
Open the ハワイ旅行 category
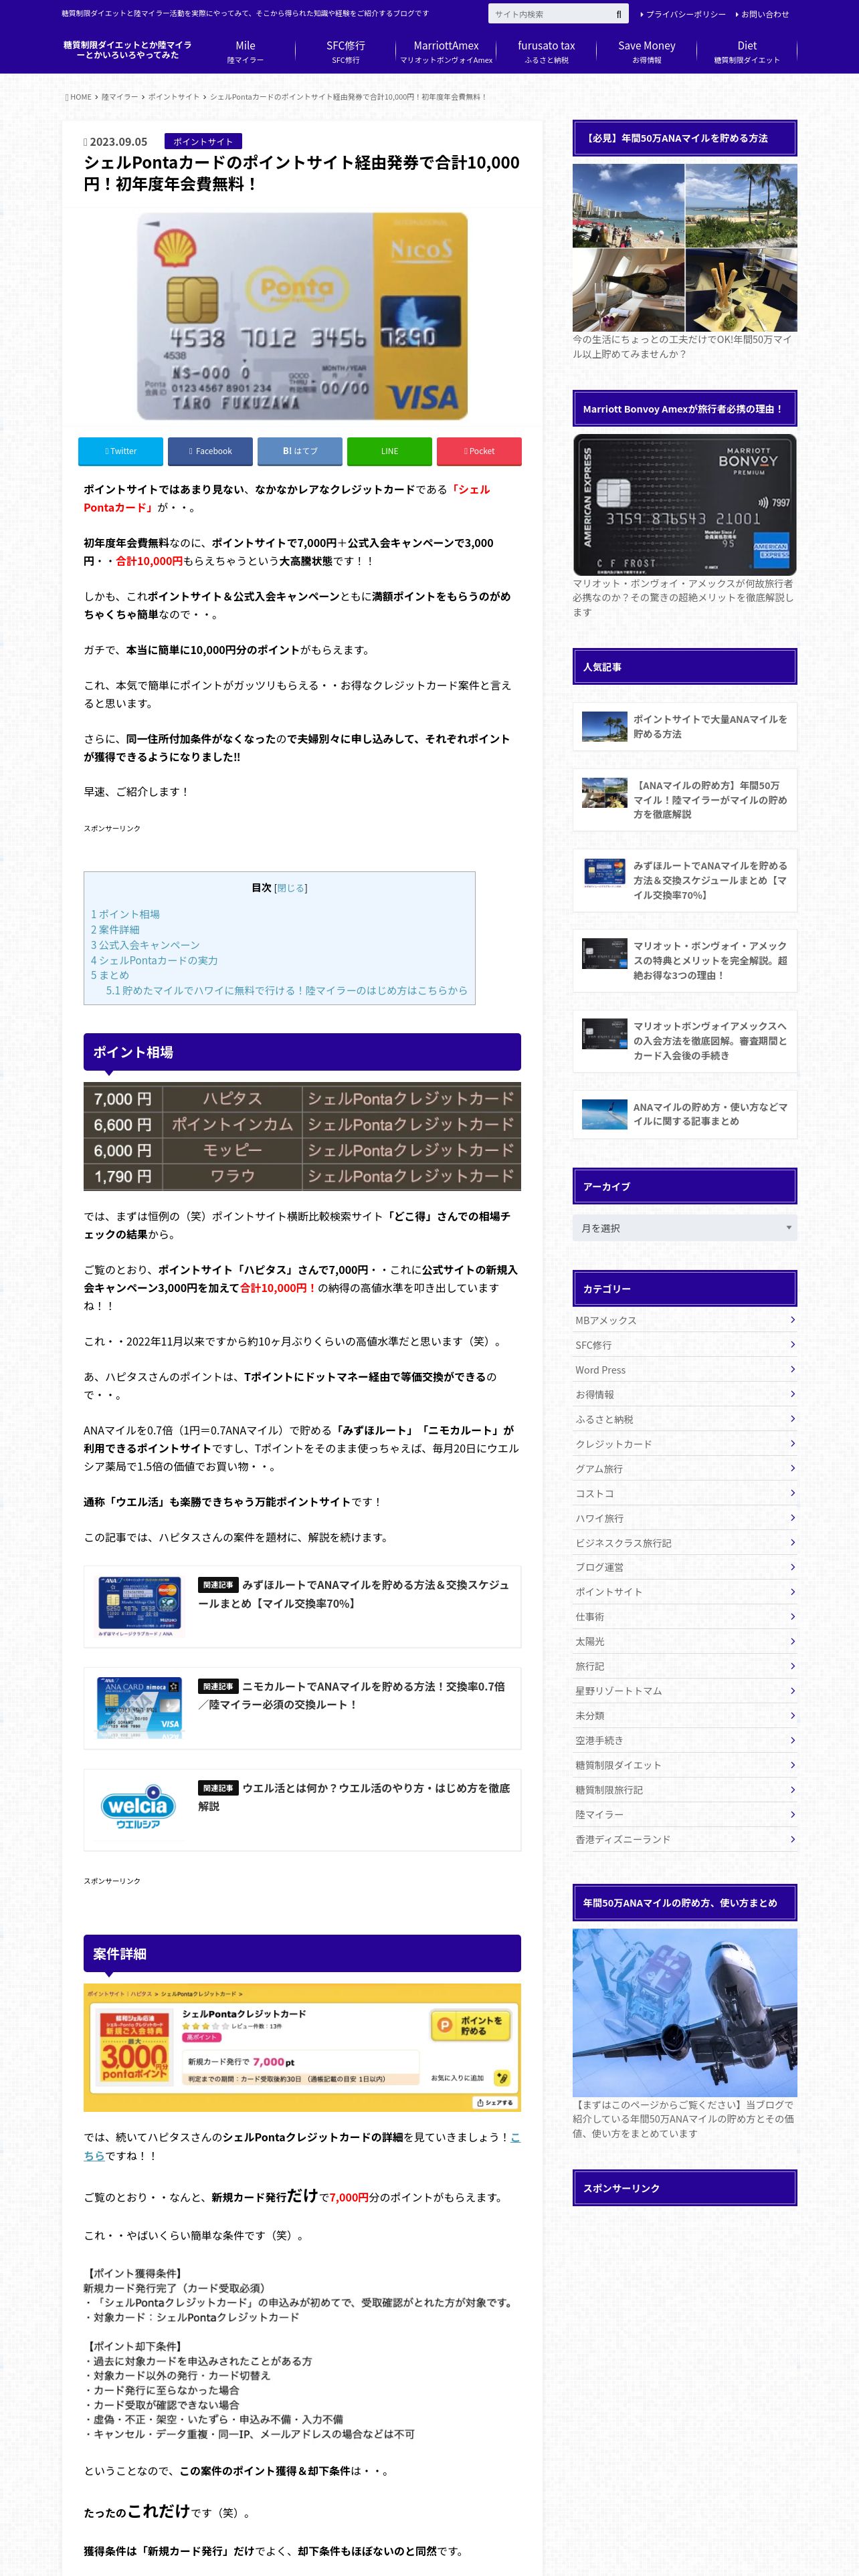point(685,1518)
